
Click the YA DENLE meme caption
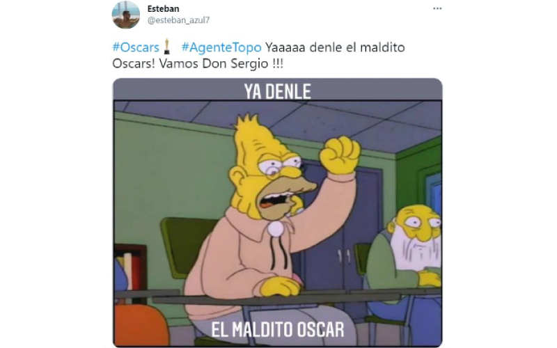(x=277, y=91)
